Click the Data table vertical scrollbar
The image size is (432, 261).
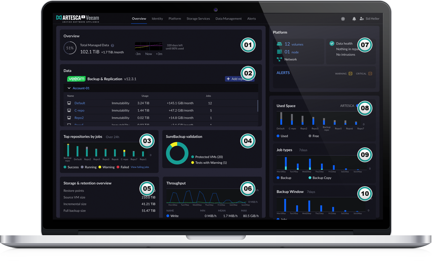coord(258,106)
